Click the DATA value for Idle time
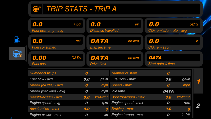The height and width of the screenshot is (119, 211). pos(168,91)
